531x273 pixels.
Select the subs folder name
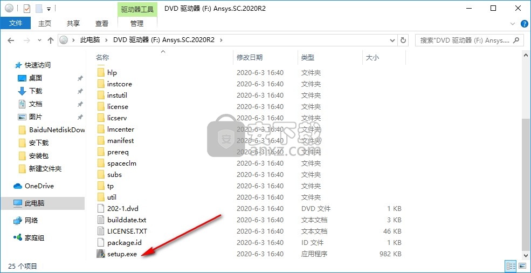[114, 175]
